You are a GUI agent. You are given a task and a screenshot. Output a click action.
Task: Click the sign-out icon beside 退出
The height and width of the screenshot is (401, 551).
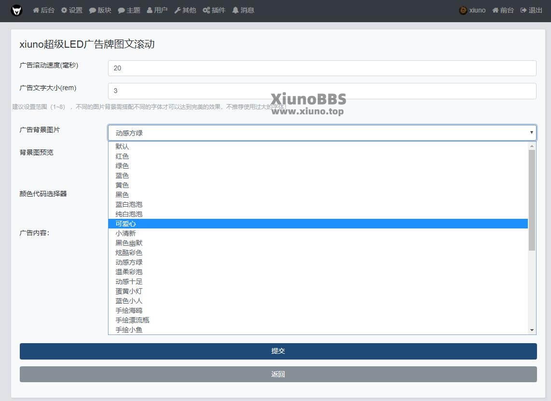click(x=524, y=10)
